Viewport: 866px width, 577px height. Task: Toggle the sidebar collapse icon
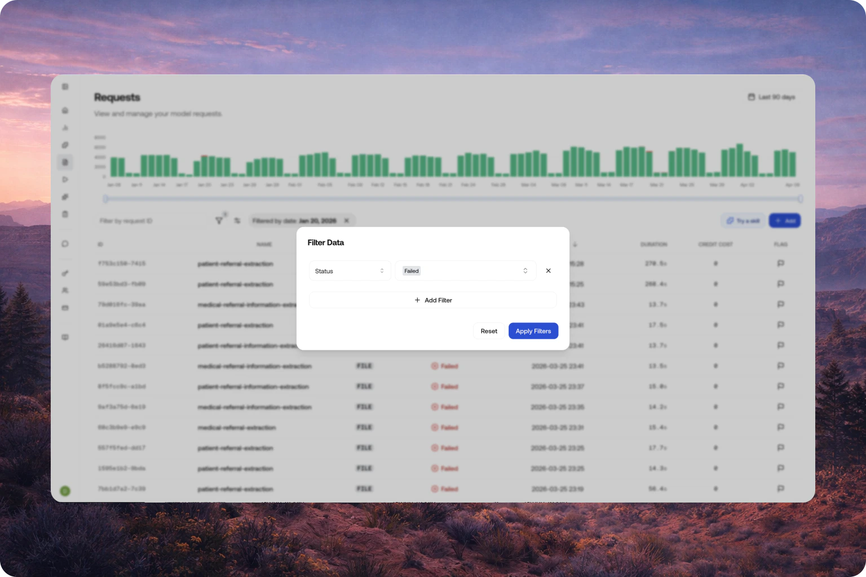click(65, 87)
